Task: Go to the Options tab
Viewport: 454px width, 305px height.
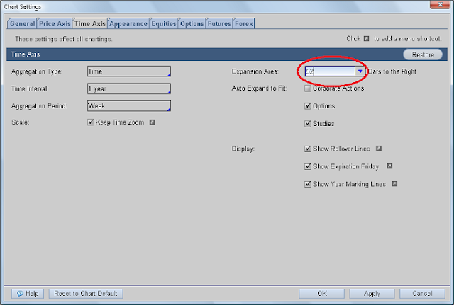Action: tap(192, 23)
